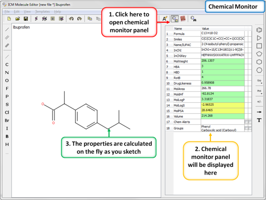Open the Ph4 pharmacophore dropdown
The image size is (266, 200).
[x=259, y=91]
